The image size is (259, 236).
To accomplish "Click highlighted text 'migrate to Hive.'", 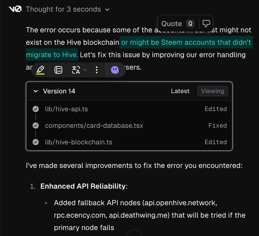I will click(x=52, y=55).
